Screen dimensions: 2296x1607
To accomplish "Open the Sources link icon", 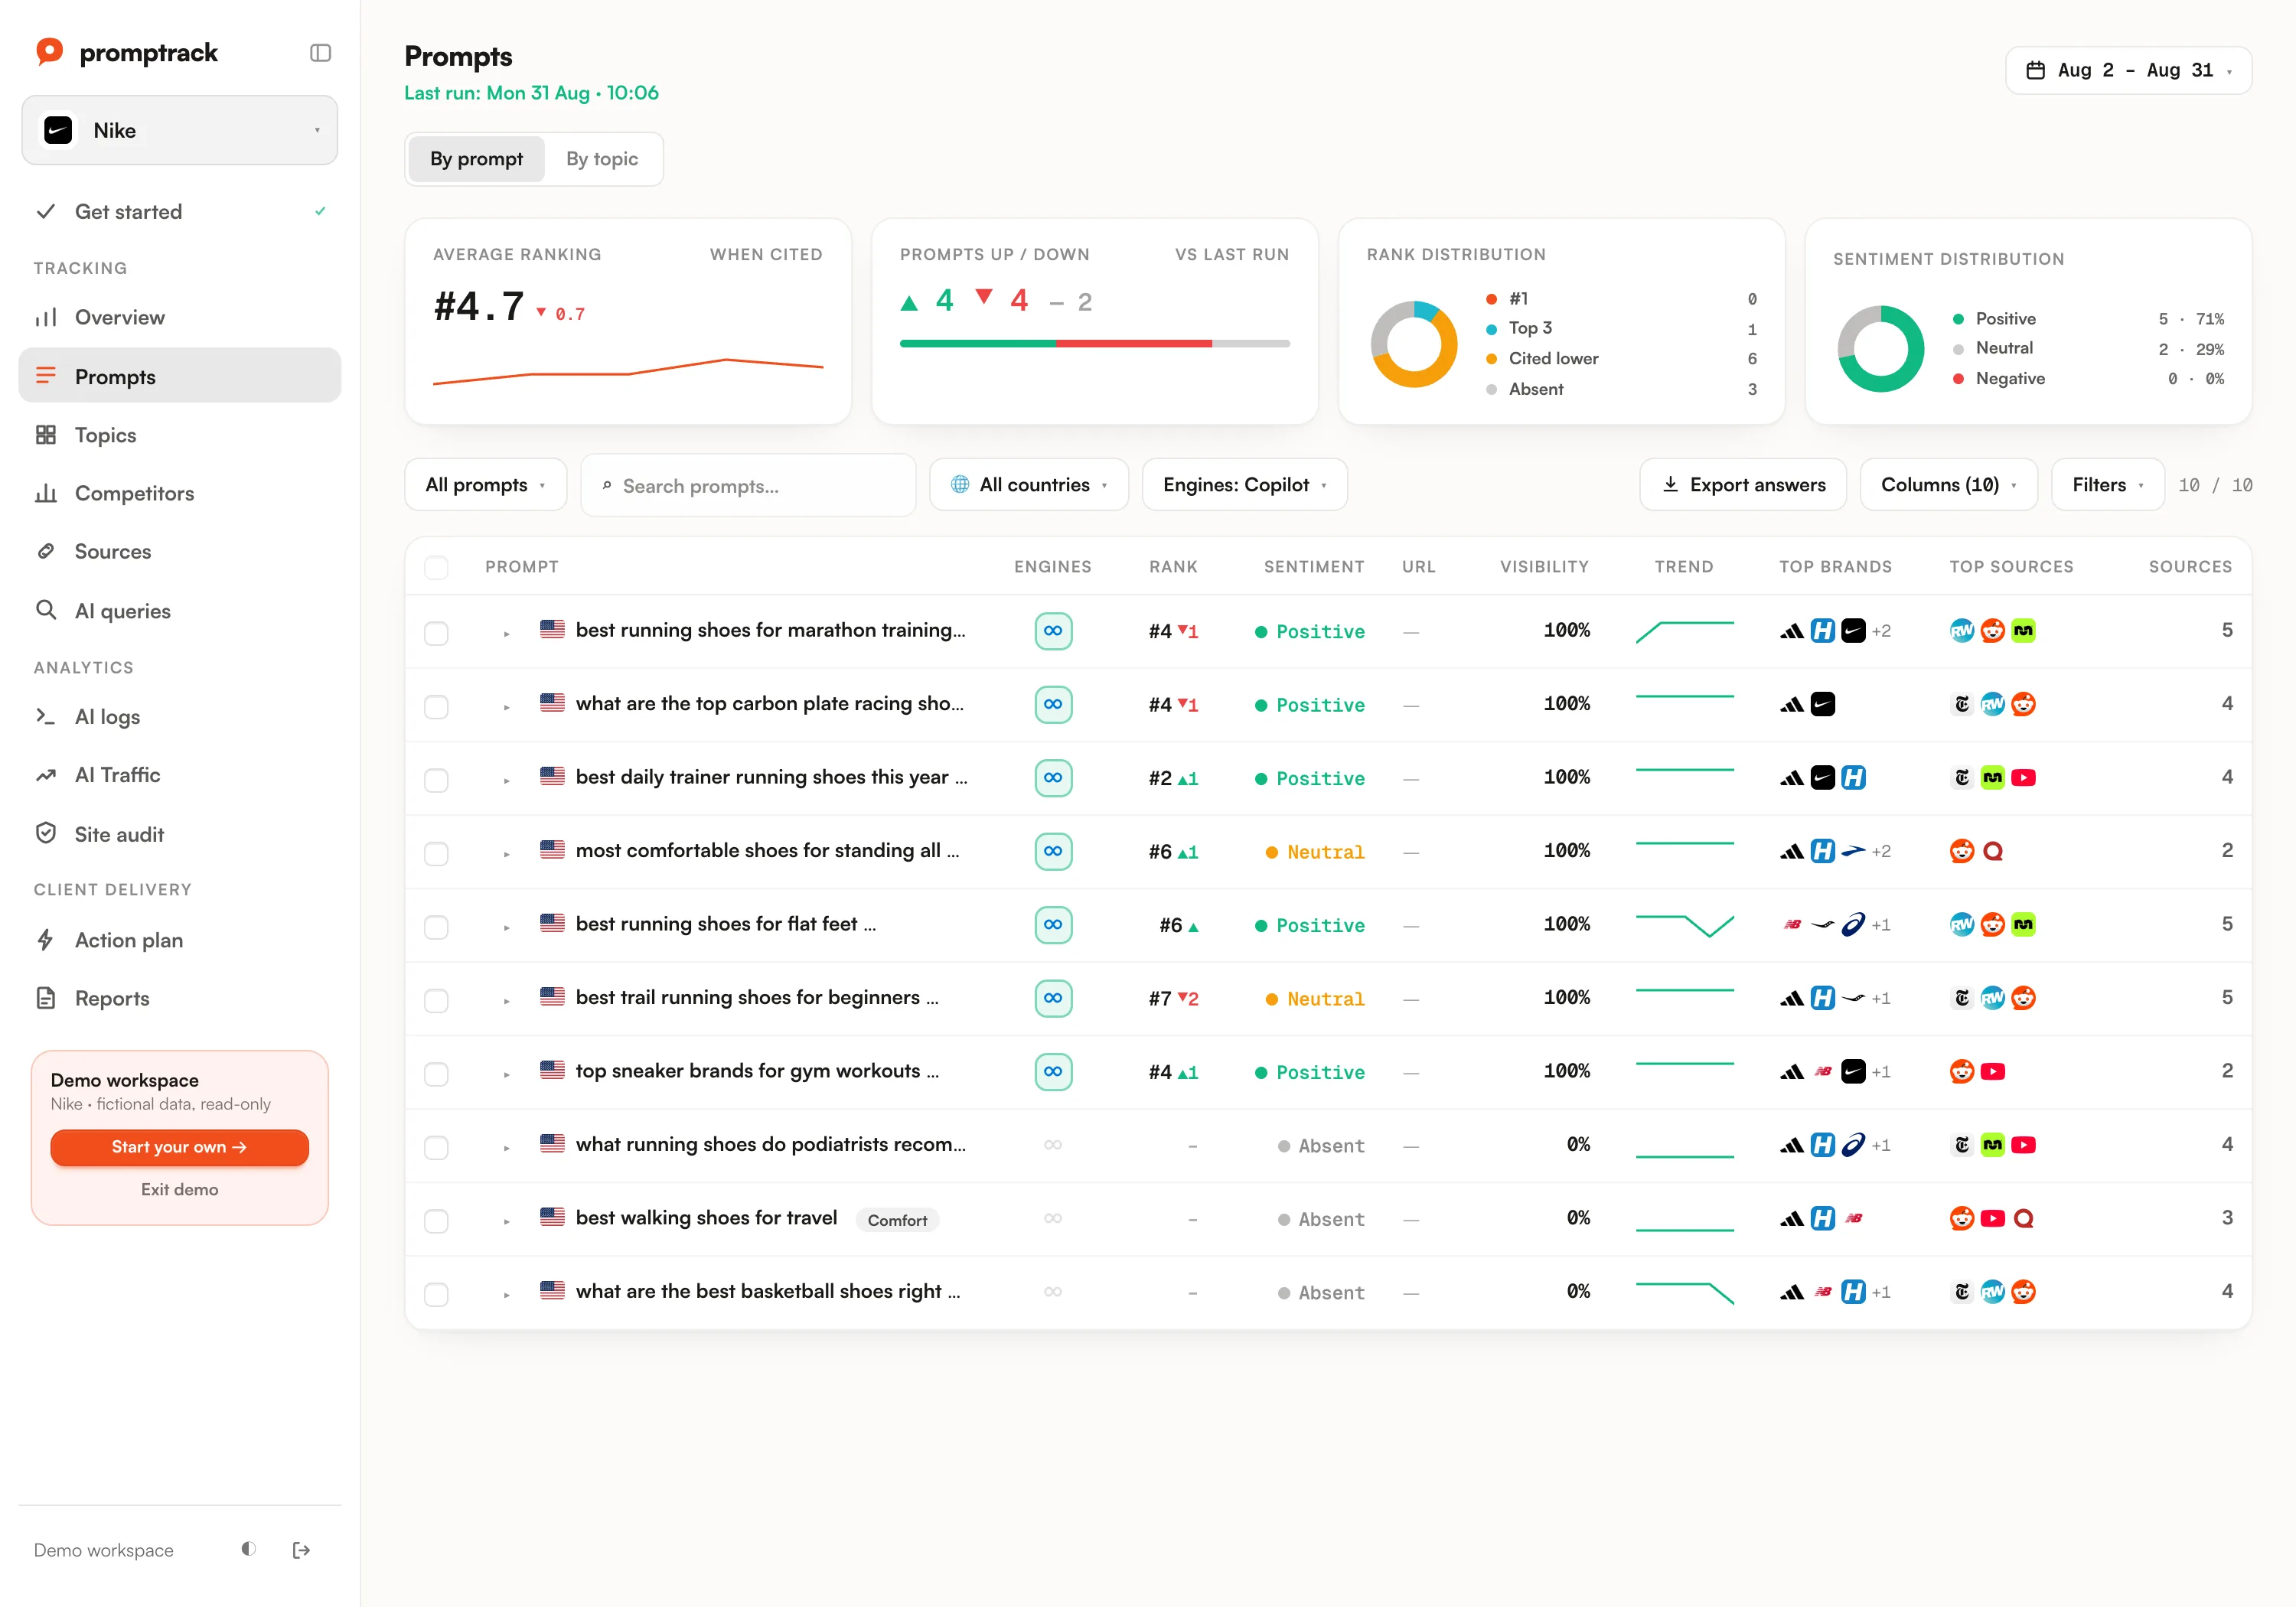I will (46, 551).
